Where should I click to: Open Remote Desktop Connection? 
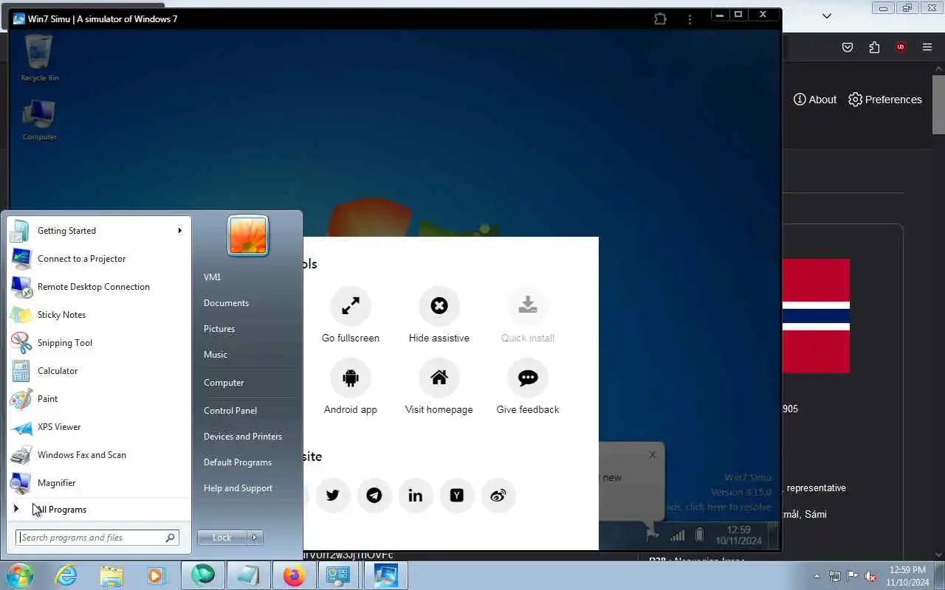[x=98, y=287]
